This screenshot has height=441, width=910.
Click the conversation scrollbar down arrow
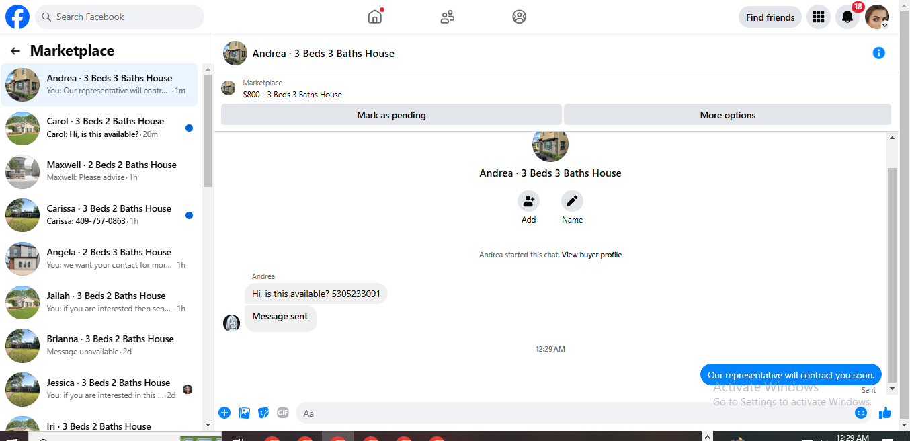pos(893,389)
